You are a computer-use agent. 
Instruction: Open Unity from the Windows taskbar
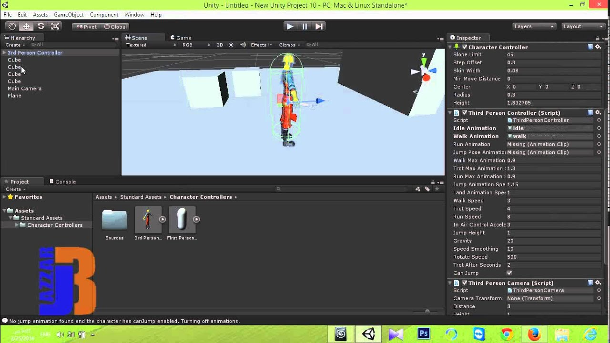[x=368, y=334]
